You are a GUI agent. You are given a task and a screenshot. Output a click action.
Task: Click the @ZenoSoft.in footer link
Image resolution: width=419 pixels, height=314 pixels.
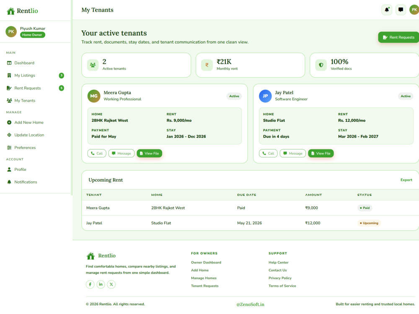click(251, 304)
